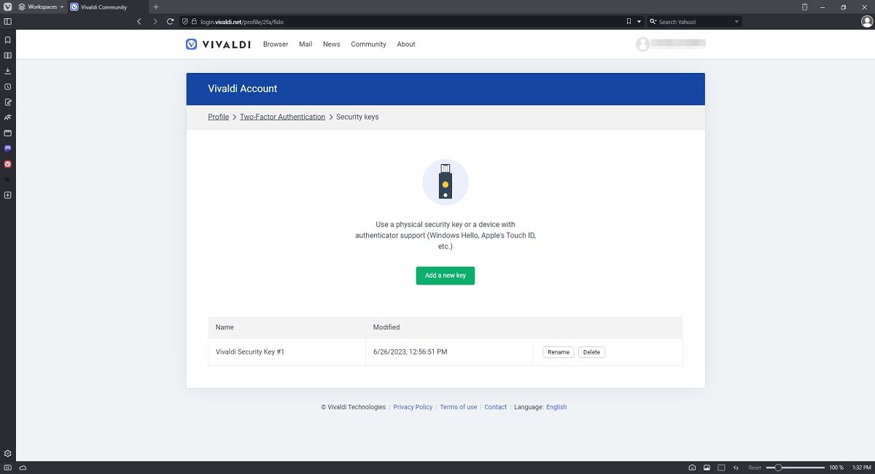Open the Privacy Policy link
The image size is (875, 474).
coord(413,407)
